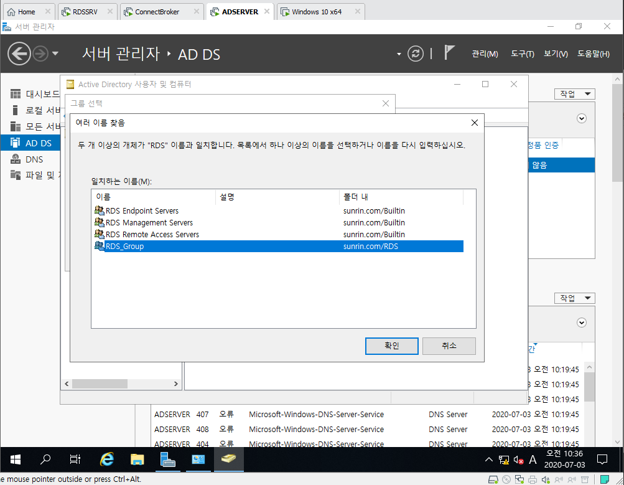Click the IME language indicator A
Image resolution: width=624 pixels, height=485 pixels.
(x=533, y=460)
